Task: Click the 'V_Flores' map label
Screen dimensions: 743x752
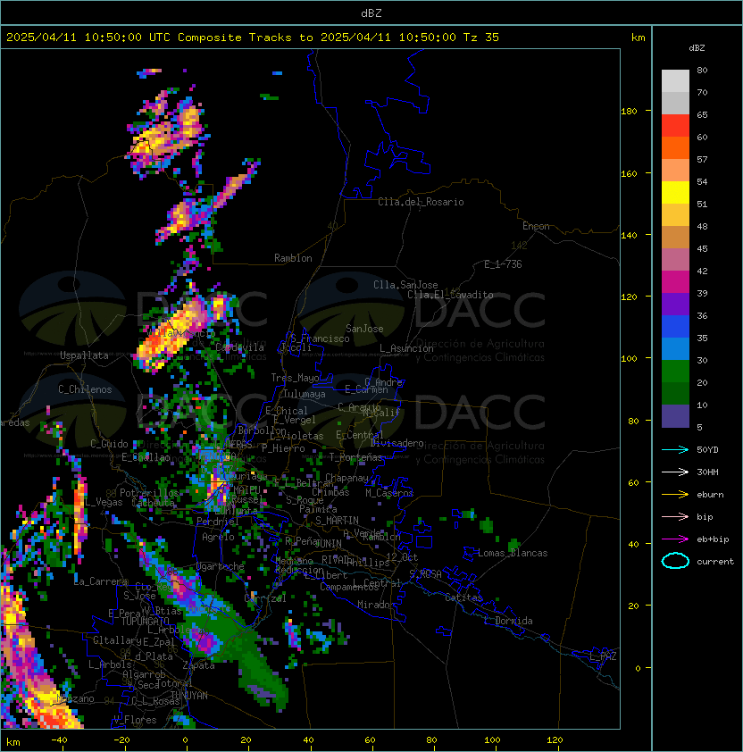Action: [x=135, y=720]
